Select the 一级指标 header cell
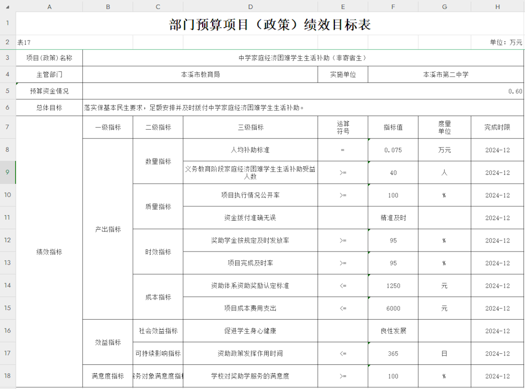This screenshot has width=525, height=389. (108, 127)
